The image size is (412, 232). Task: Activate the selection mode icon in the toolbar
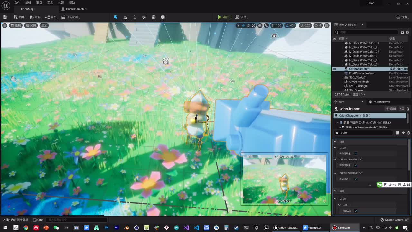pos(116,17)
